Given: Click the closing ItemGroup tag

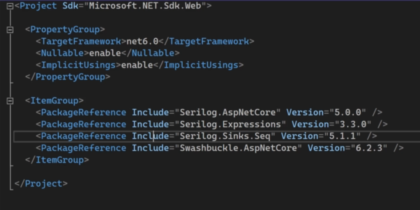Looking at the screenshot, I should tap(57, 160).
